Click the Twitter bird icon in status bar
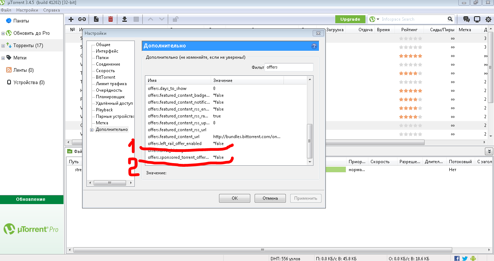The image size is (494, 261). (x=465, y=258)
